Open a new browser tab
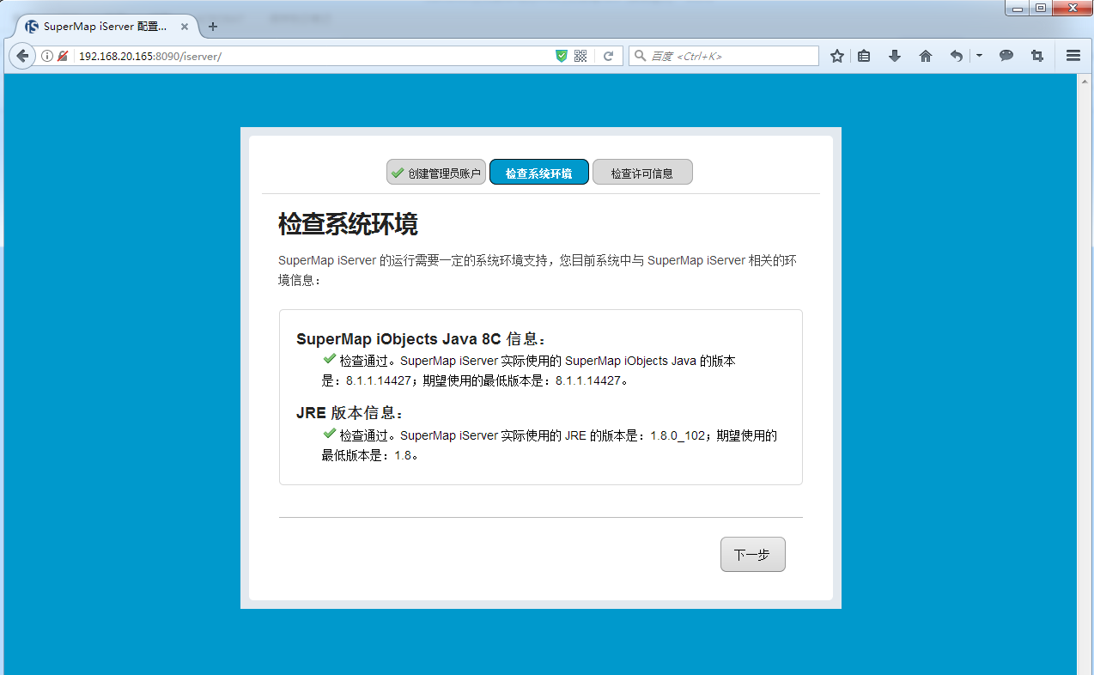1094x675 pixels. pyautogui.click(x=211, y=26)
